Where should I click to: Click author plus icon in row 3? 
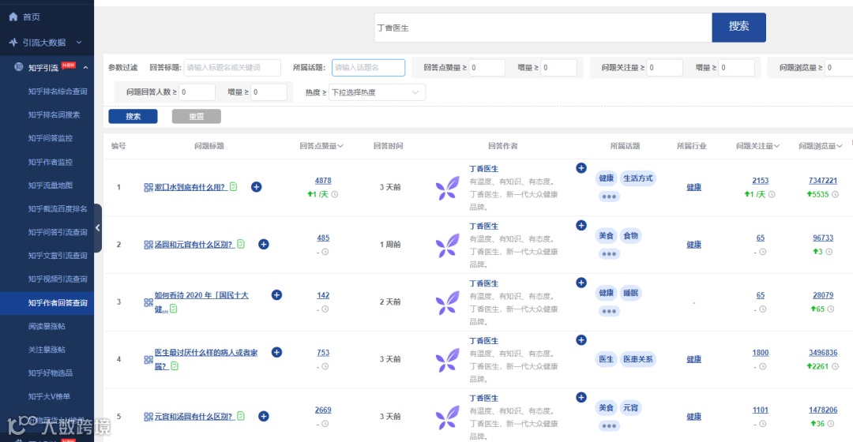tap(581, 283)
